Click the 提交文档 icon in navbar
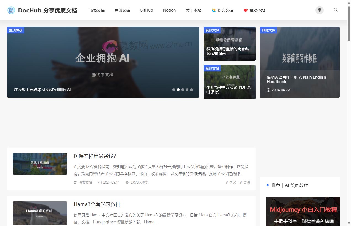The height and width of the screenshot is (226, 351). (x=214, y=10)
